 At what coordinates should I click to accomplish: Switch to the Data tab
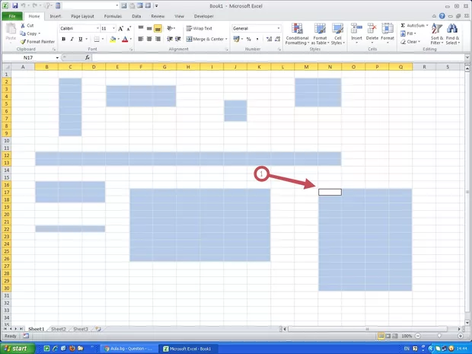[x=136, y=16]
